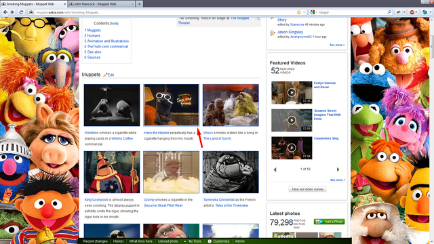Click the Google search input field
This screenshot has width=434, height=244.
(x=352, y=12)
